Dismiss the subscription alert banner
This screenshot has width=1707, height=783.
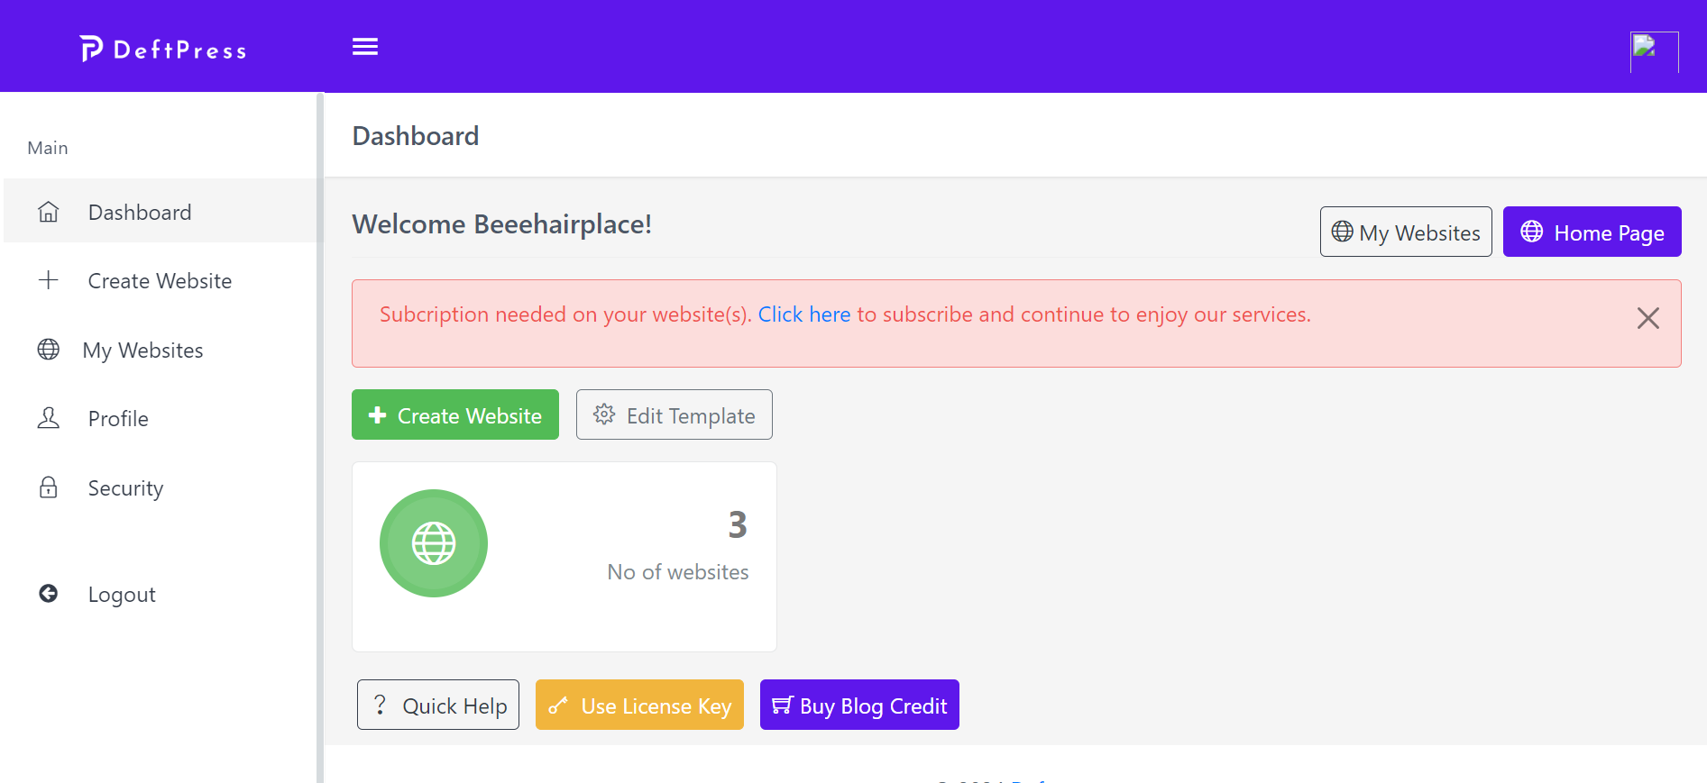(x=1647, y=318)
